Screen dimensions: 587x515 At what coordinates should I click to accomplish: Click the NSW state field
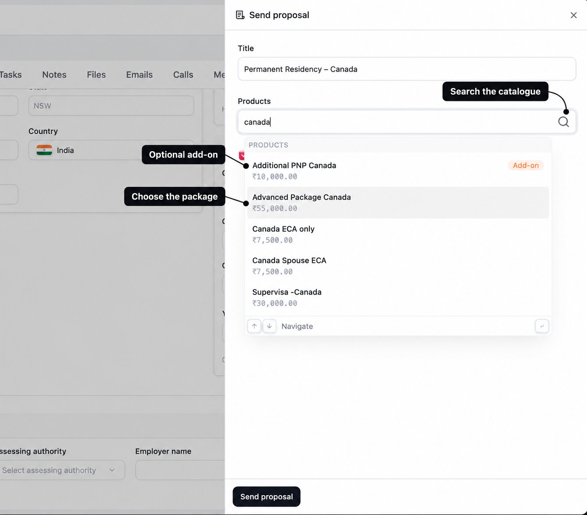(111, 106)
